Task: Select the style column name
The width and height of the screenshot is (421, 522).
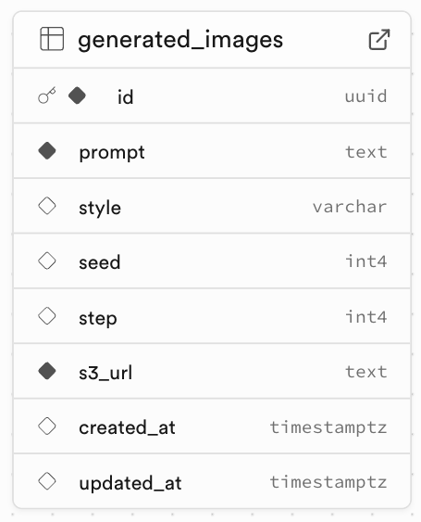Action: [x=100, y=209]
